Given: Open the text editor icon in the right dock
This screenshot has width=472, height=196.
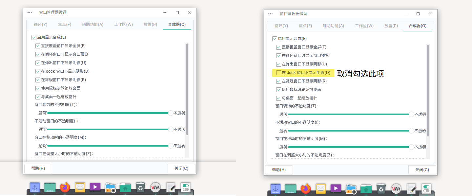Looking at the screenshot, I should [412, 188].
